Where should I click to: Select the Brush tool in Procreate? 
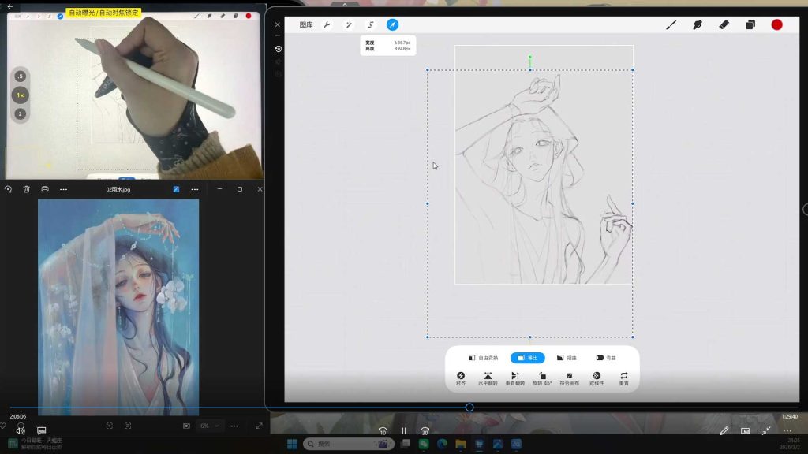(671, 24)
